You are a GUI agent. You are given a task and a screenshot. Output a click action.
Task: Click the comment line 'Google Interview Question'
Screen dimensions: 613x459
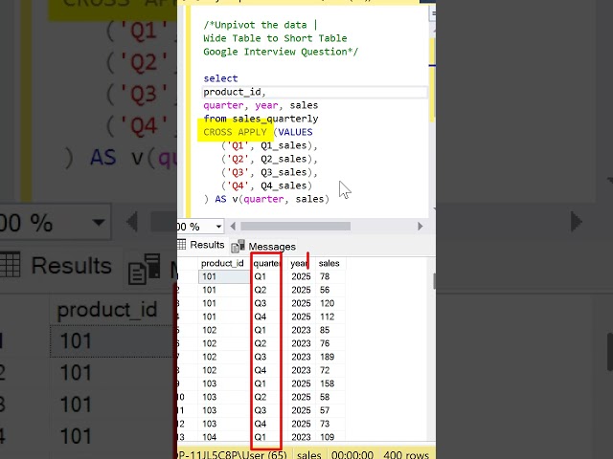[x=281, y=52]
